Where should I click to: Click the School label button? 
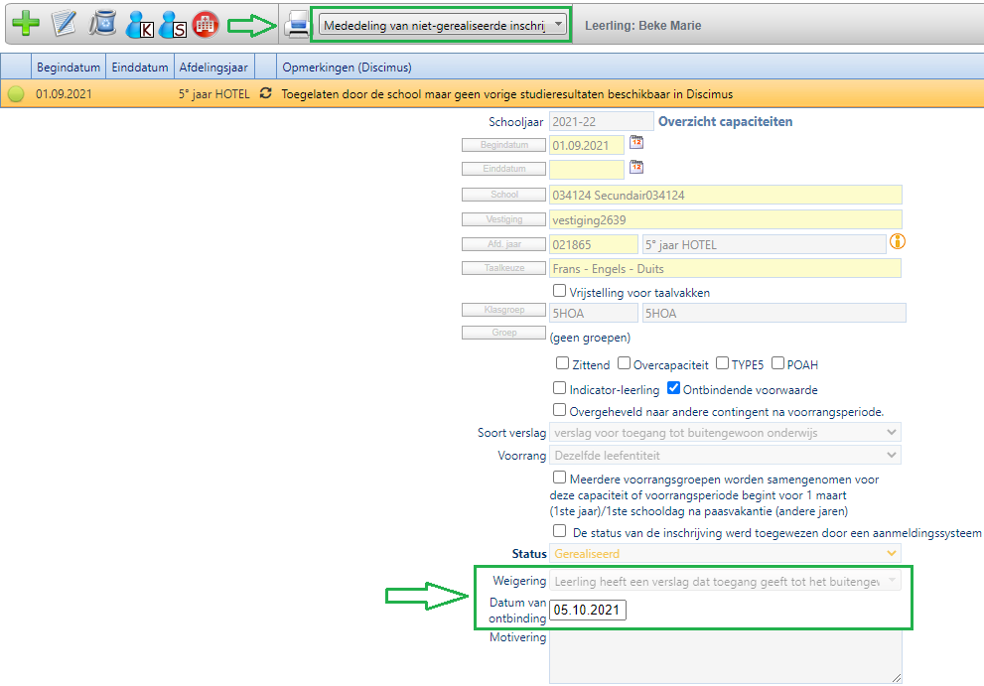coord(504,195)
